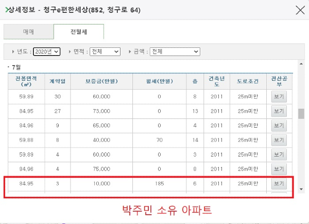This screenshot has width=309, height=224.
Task: Select the 전월세 tab
Action: coord(78,32)
